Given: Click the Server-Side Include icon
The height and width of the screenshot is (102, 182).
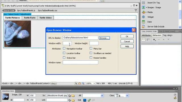Looking at the screenshot, I should [x=143, y=26].
